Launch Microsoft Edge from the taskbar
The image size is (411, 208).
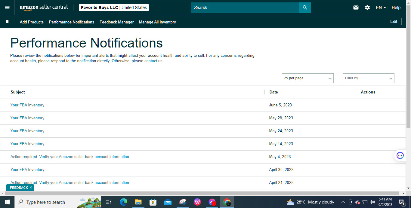coord(124,202)
